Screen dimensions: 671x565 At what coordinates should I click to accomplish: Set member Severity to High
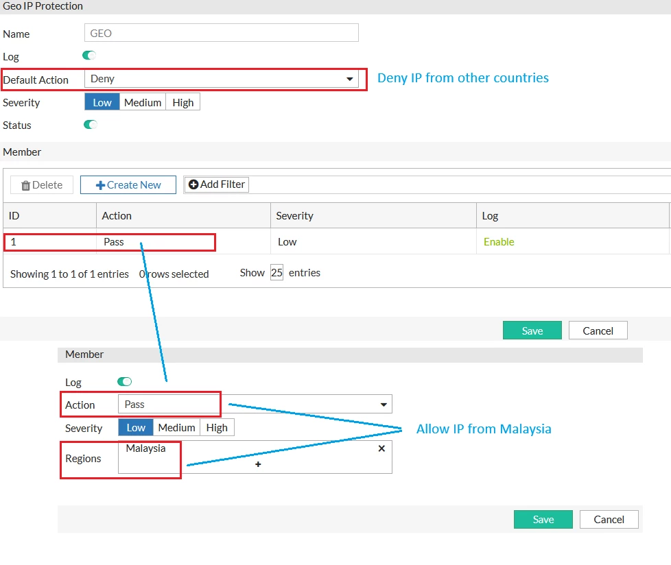click(217, 427)
